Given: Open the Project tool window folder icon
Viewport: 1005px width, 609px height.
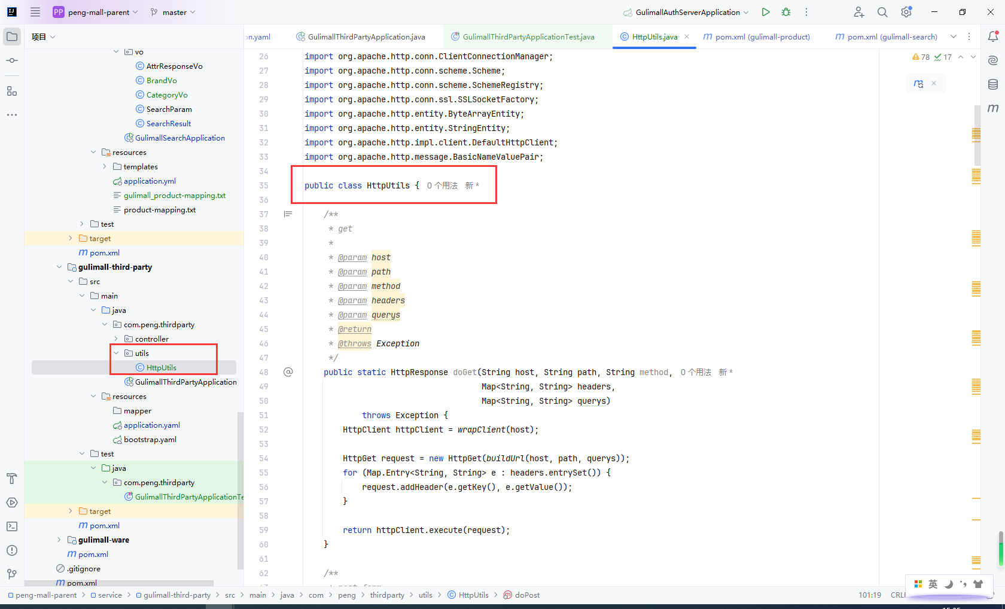Looking at the screenshot, I should click(12, 36).
